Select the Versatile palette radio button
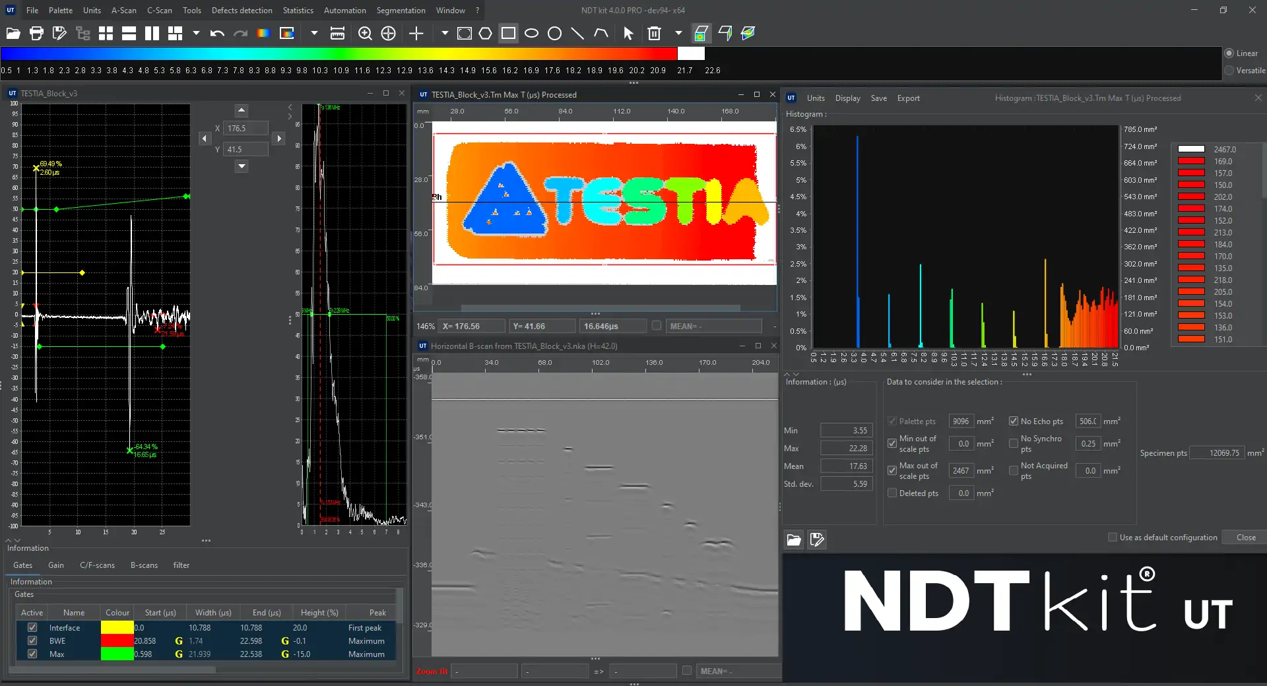This screenshot has height=686, width=1267. (x=1229, y=71)
